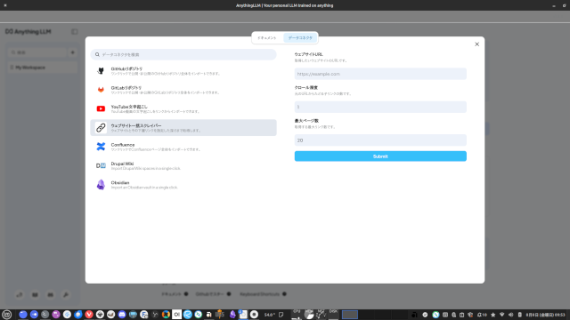Choose the YouTube transcript connector icon
The height and width of the screenshot is (320, 570).
point(101,108)
